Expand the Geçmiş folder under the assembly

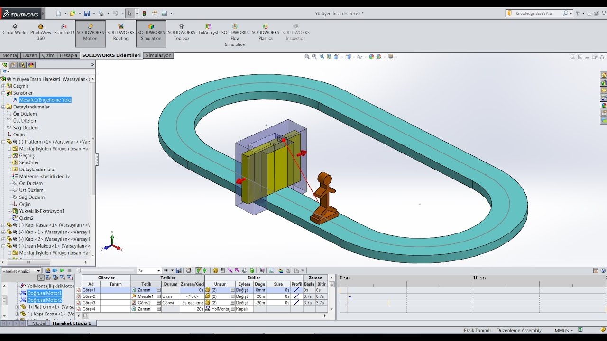(x=4, y=86)
